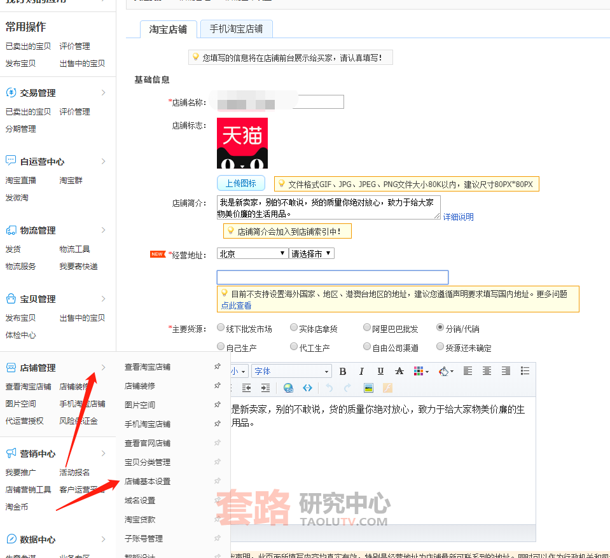Open the 详细说明 link
The image size is (610, 558).
pos(458,217)
